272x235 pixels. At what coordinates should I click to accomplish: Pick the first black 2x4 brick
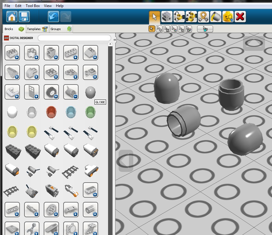click(13, 152)
